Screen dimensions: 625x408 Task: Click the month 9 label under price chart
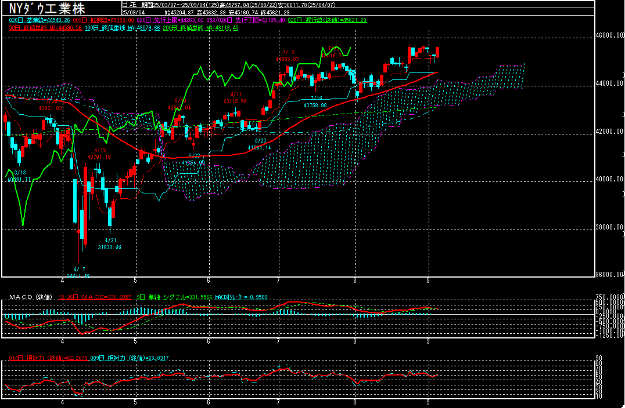[428, 280]
